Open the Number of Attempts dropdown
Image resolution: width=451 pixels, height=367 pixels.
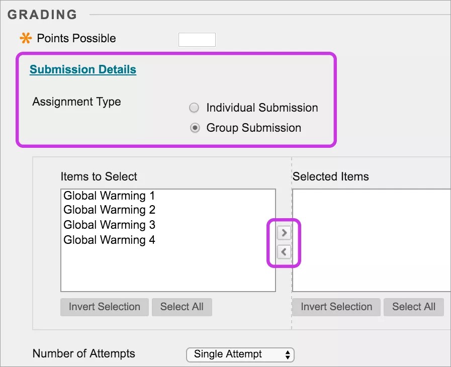pos(240,354)
